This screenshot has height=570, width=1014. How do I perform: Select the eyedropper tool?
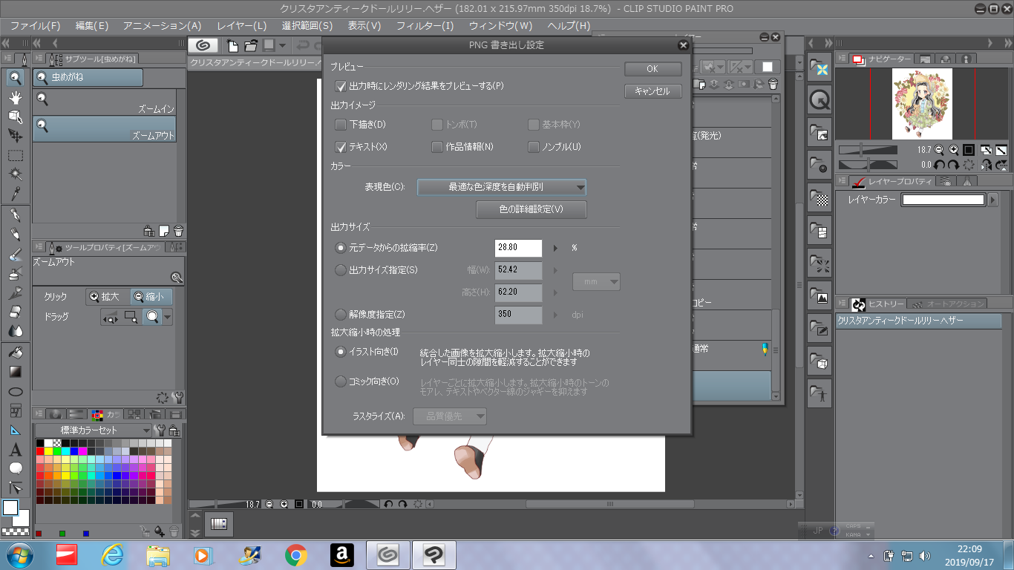(x=15, y=194)
